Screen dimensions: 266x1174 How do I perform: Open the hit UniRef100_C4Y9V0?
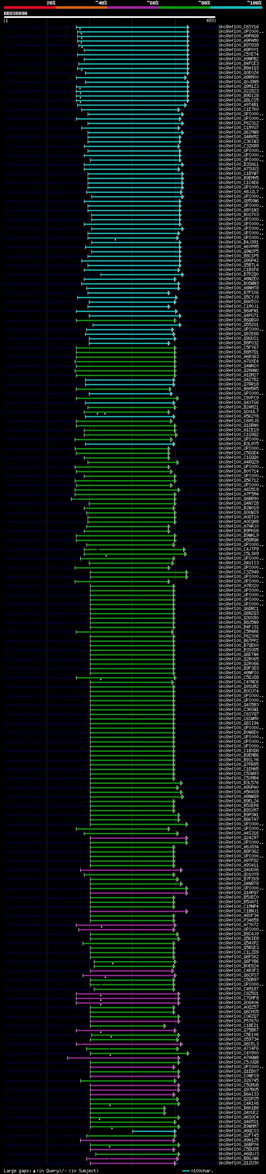(239, 1053)
